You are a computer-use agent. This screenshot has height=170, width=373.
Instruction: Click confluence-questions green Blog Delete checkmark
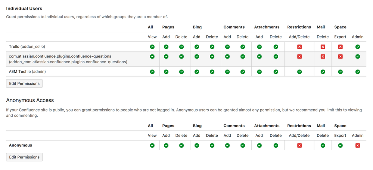pyautogui.click(x=212, y=57)
